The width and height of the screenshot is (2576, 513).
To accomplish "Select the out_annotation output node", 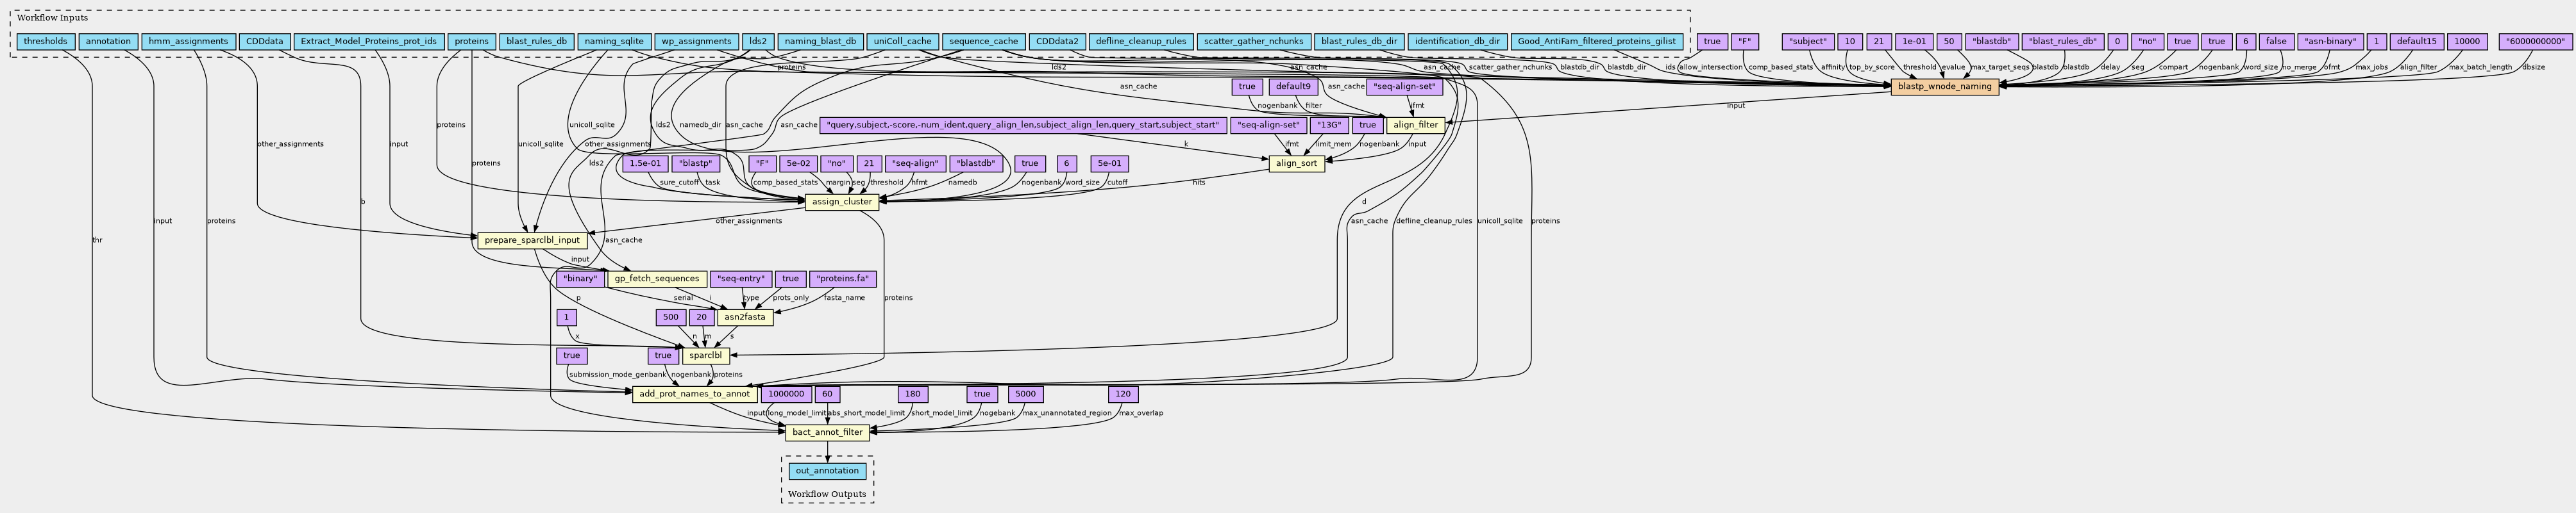I will click(x=827, y=471).
